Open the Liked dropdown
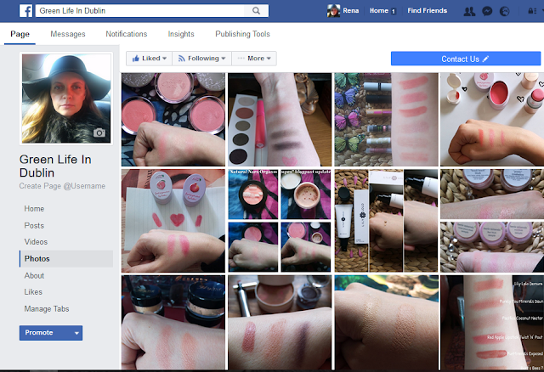This screenshot has width=544, height=372. (x=150, y=59)
